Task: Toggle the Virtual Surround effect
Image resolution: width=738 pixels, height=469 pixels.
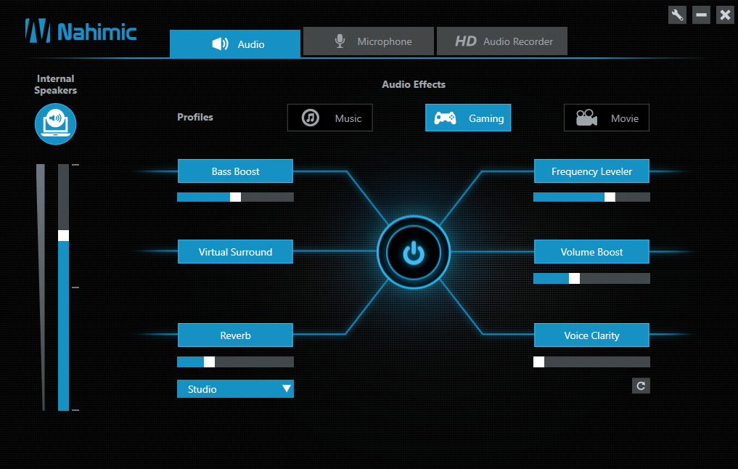Action: pos(235,251)
